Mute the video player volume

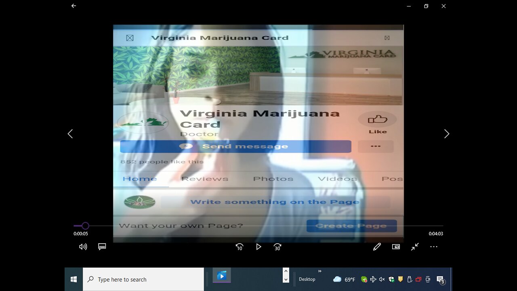pyautogui.click(x=83, y=247)
